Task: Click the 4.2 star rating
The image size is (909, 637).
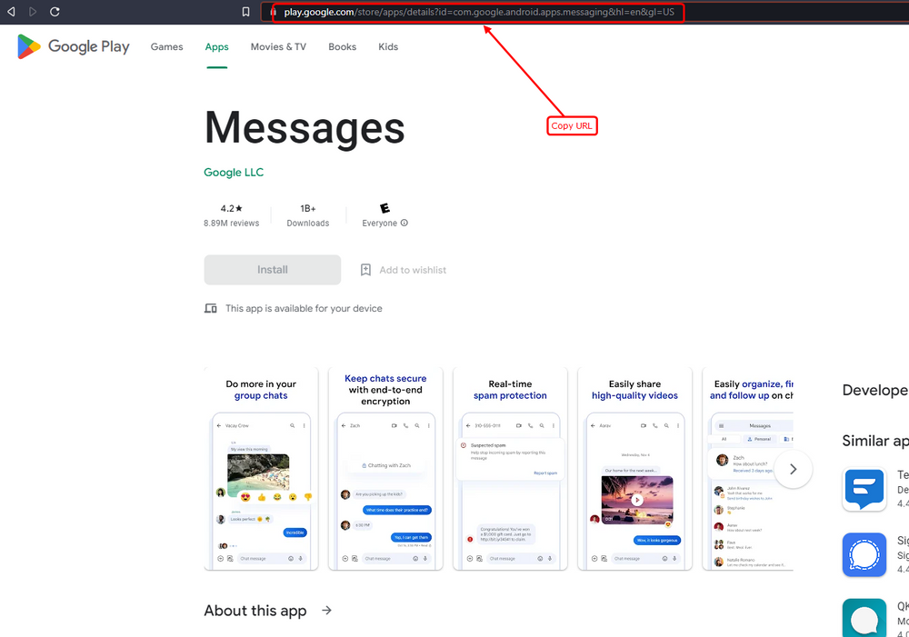Action: 231,208
